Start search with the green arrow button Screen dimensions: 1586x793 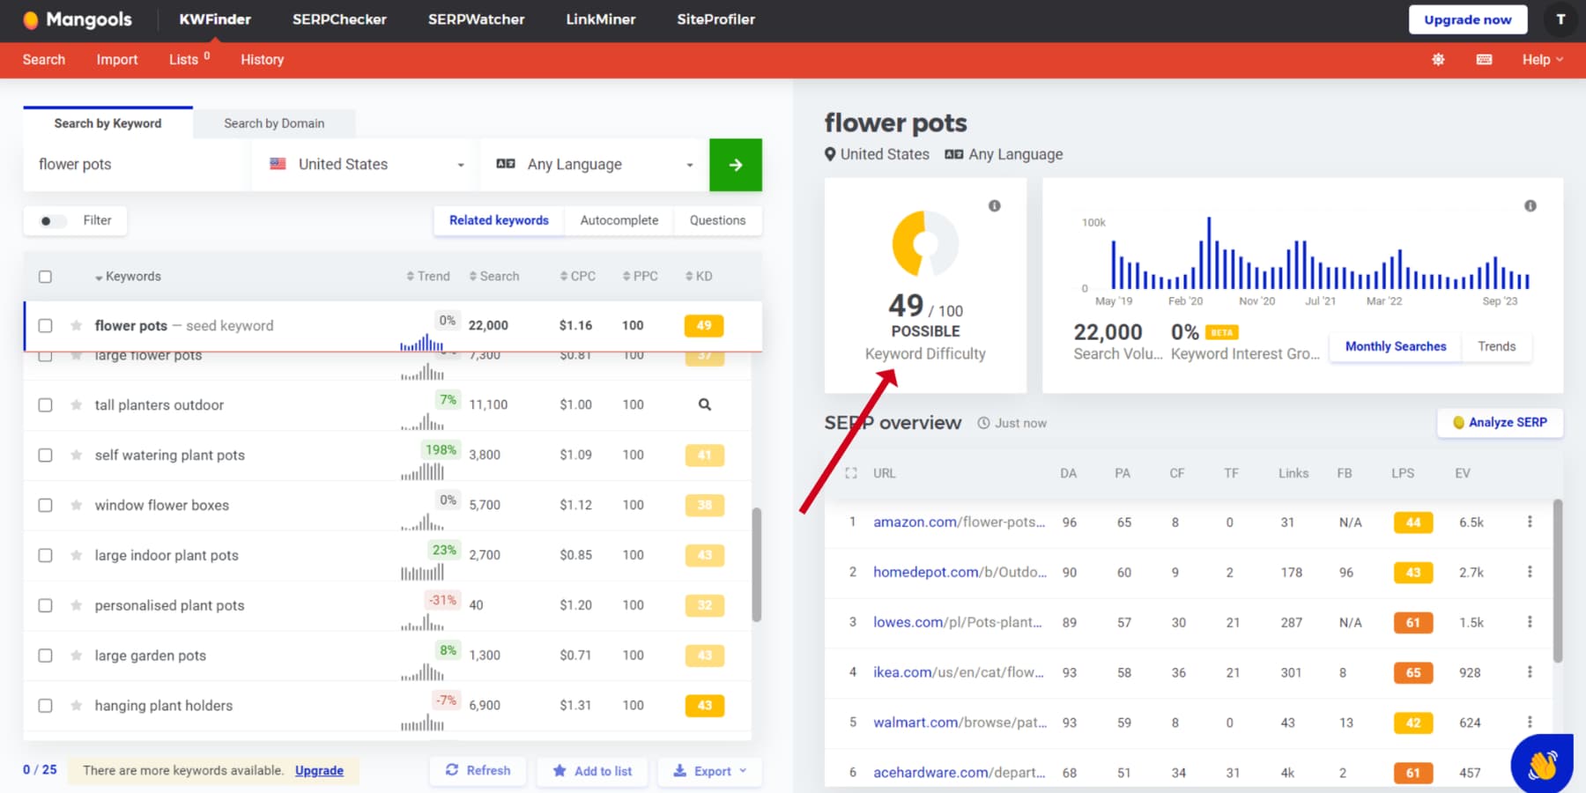736,164
